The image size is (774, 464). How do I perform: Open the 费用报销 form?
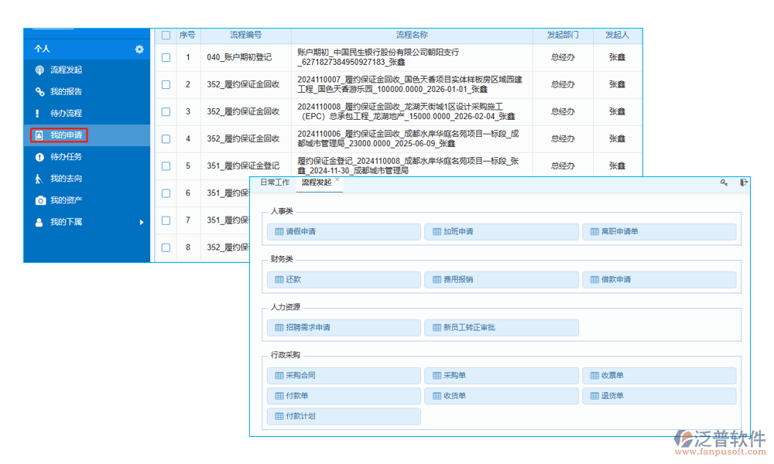point(501,280)
